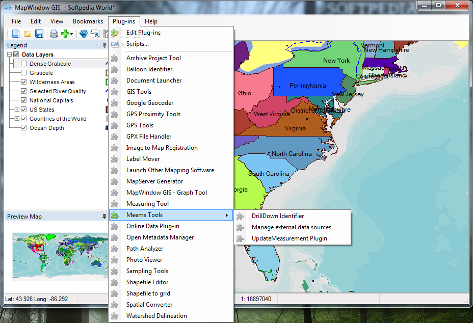This screenshot has width=473, height=323.
Task: Enable the Dense Graticule layer checkbox
Action: click(24, 64)
